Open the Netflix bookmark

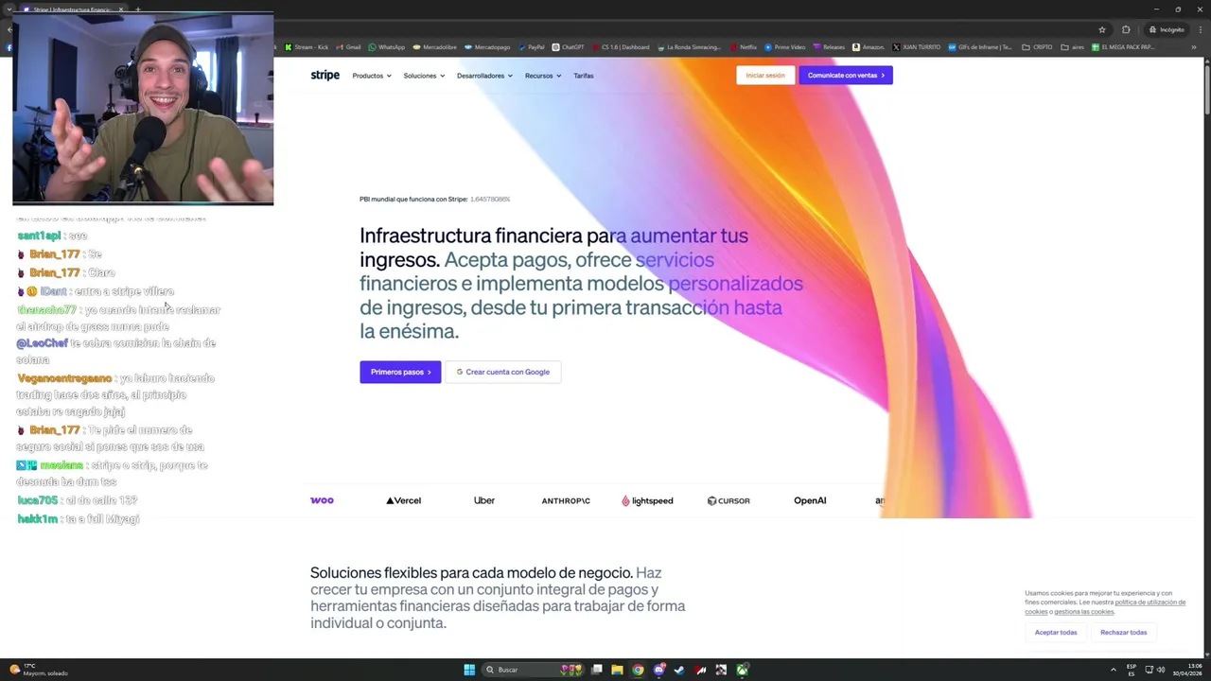tap(744, 46)
